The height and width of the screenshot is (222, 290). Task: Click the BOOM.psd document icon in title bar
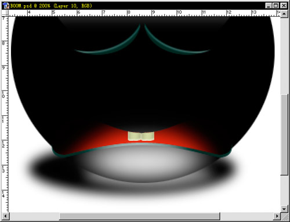pyautogui.click(x=6, y=6)
